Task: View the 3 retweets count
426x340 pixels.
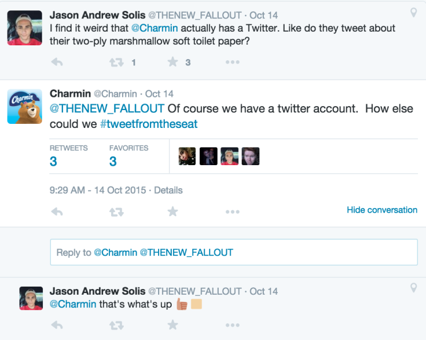Action: [x=53, y=161]
